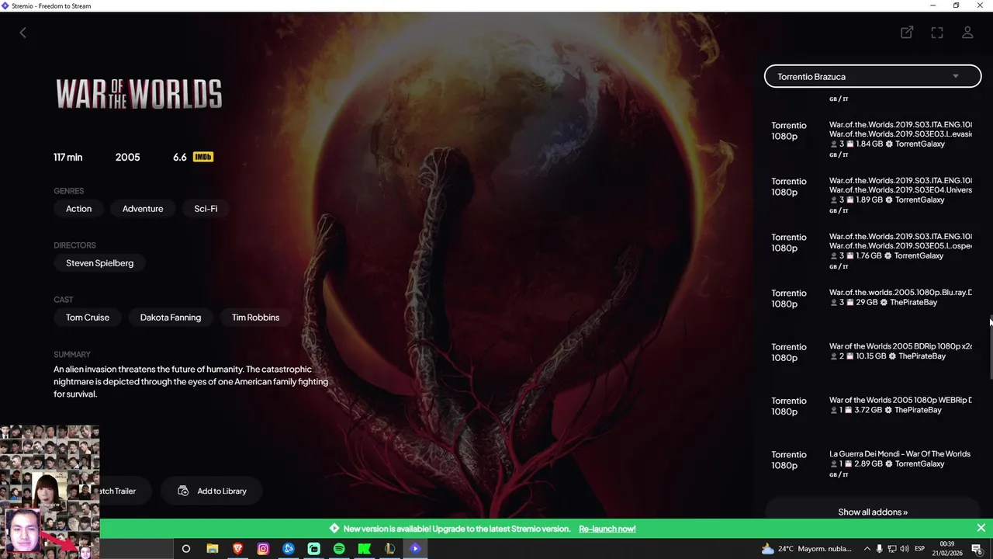Click Add to Library button
This screenshot has height=559, width=993.
(x=212, y=491)
